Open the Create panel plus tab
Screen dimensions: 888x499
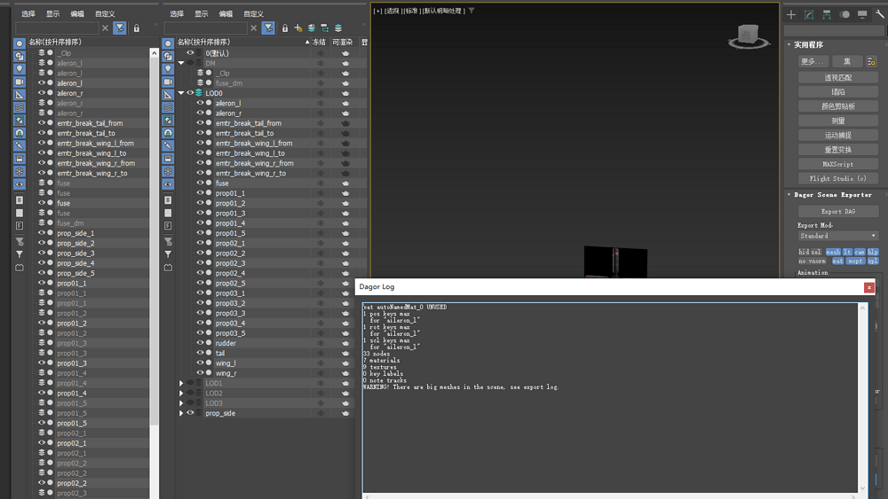point(791,14)
